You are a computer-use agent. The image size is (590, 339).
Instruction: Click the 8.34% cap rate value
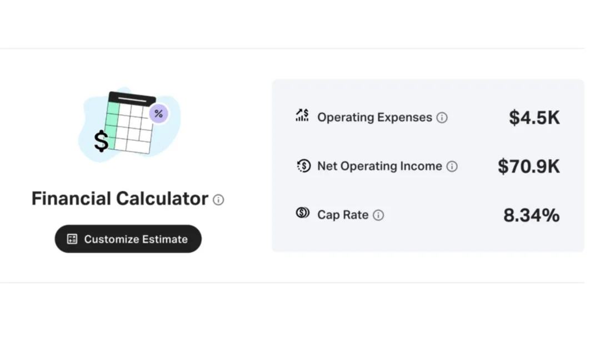(531, 215)
